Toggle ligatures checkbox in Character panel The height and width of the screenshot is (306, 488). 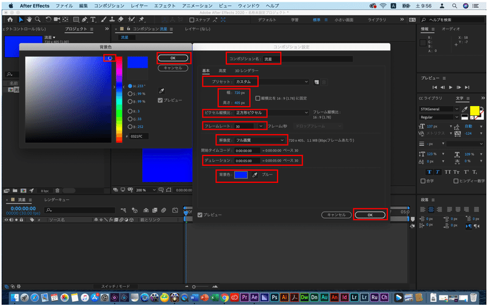(x=423, y=181)
